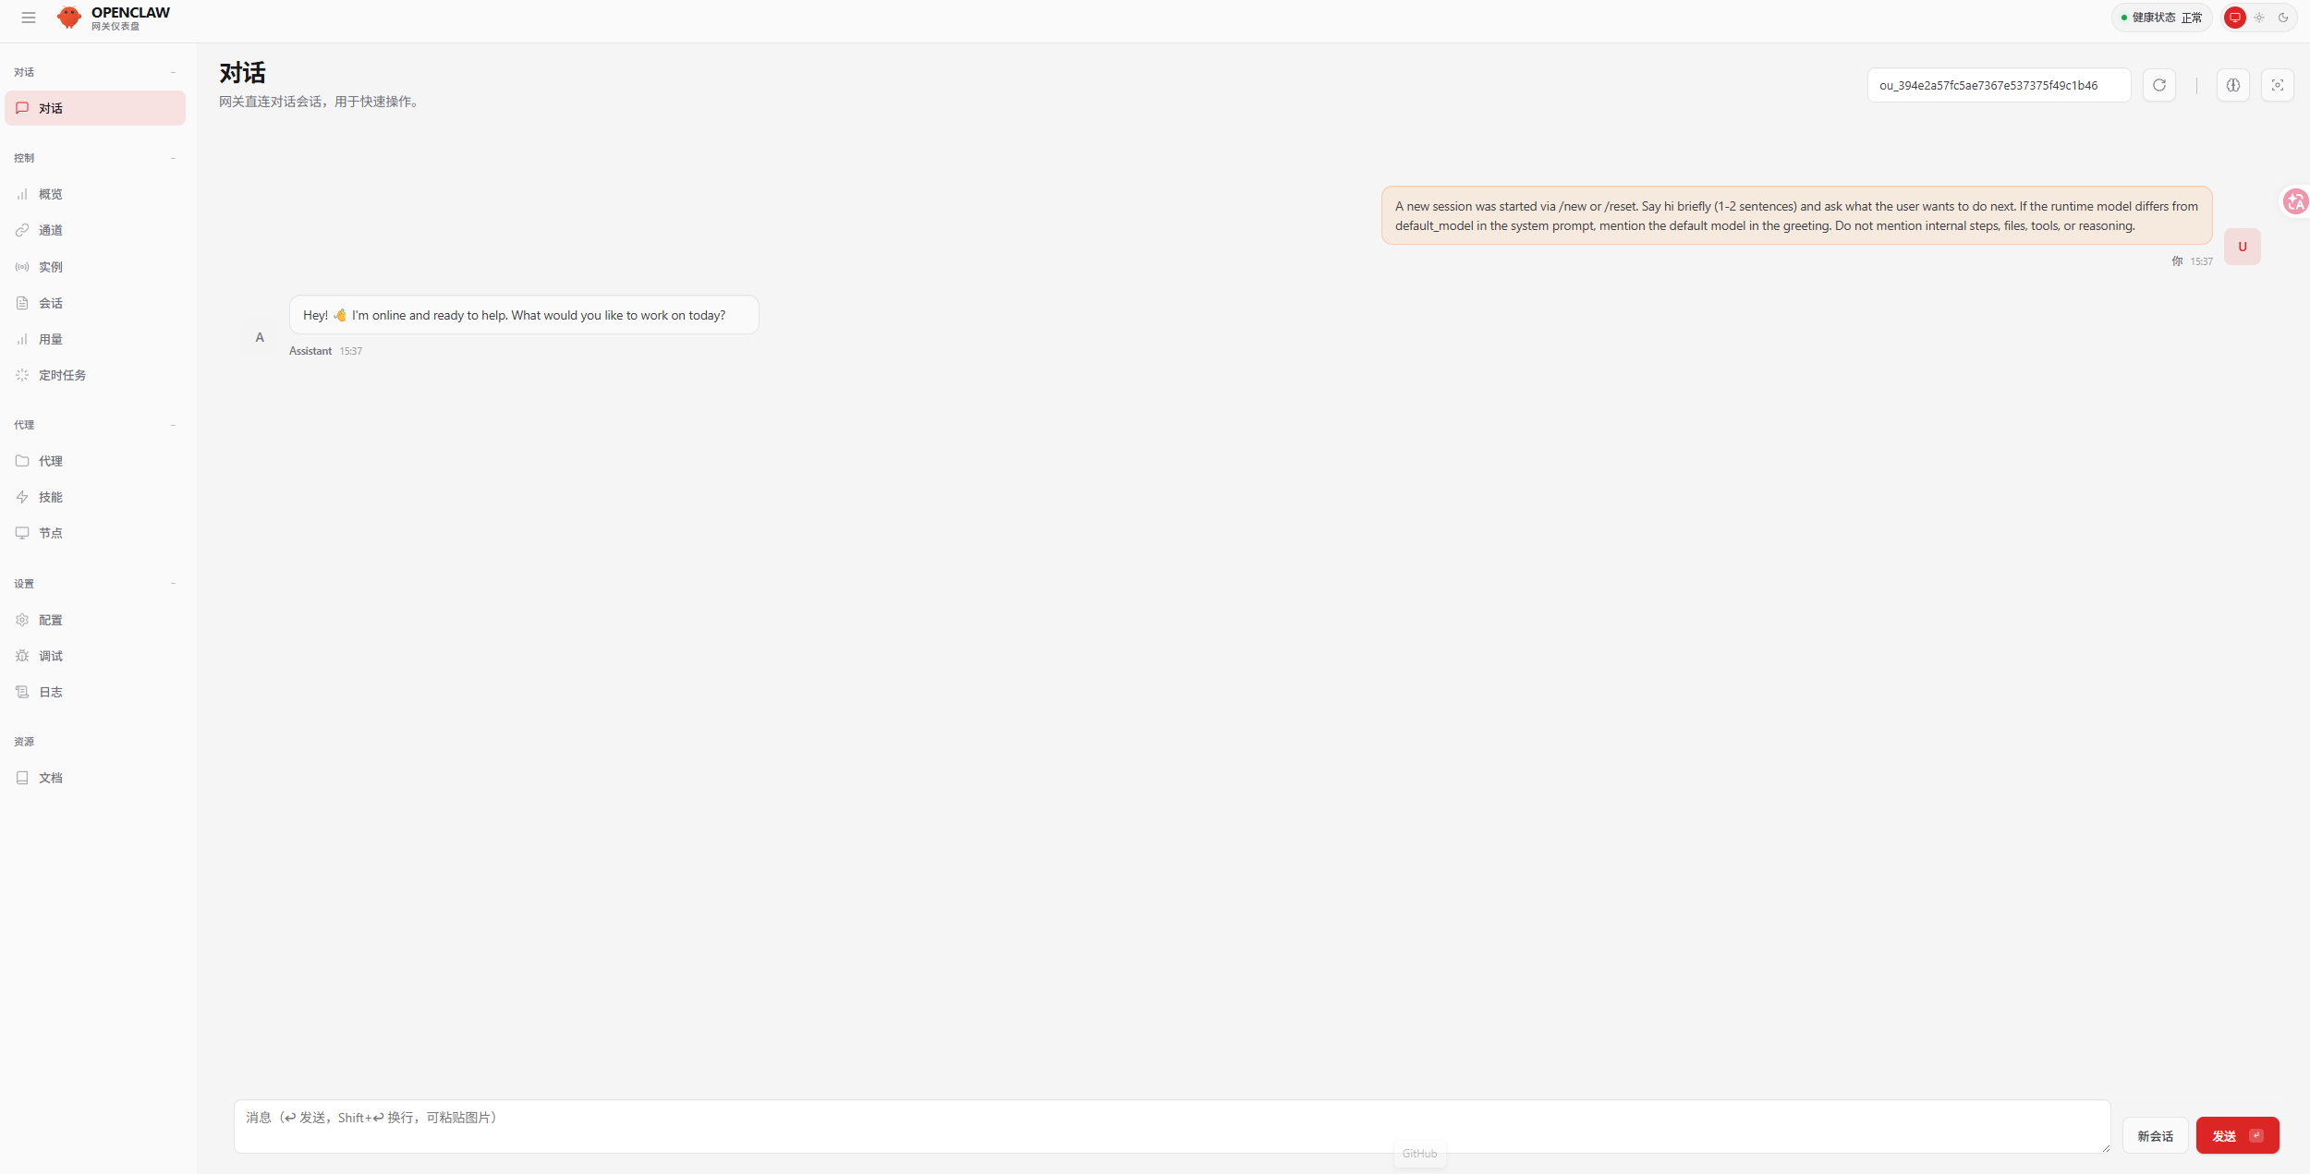Select the system theme monitor button
The image size is (2310, 1174).
pyautogui.click(x=2234, y=18)
